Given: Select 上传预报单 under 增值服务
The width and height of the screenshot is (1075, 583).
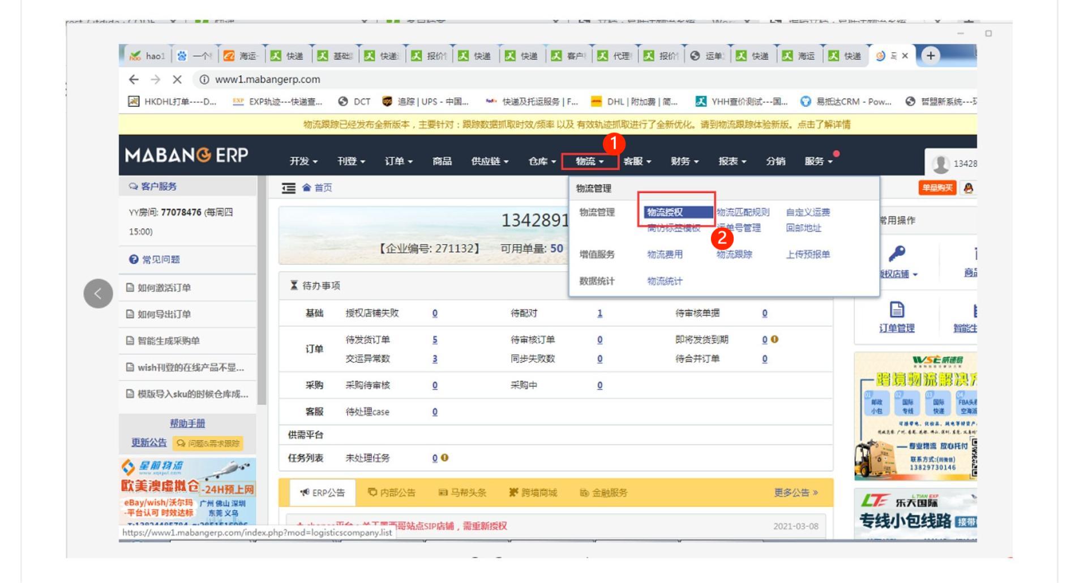Looking at the screenshot, I should point(808,254).
